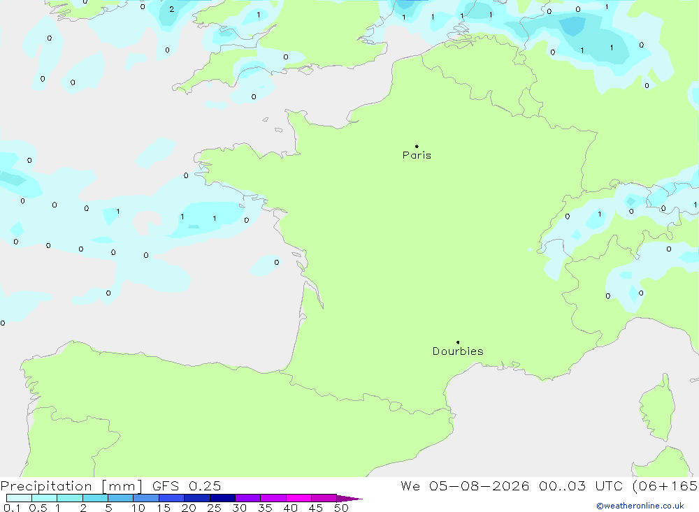
Task: Click the legend value 15 label
Action: click(163, 508)
